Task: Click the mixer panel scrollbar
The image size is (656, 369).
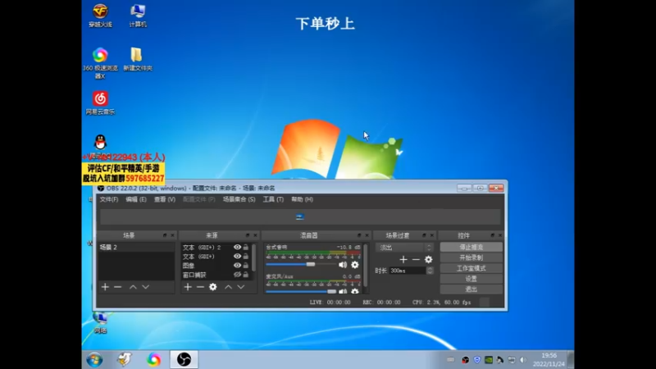Action: coord(365,265)
